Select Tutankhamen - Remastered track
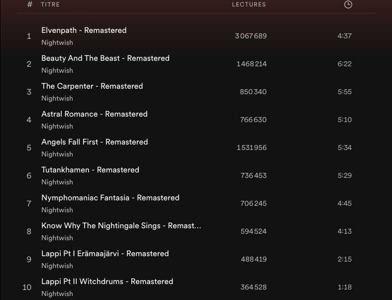The image size is (392, 300). pyautogui.click(x=90, y=170)
